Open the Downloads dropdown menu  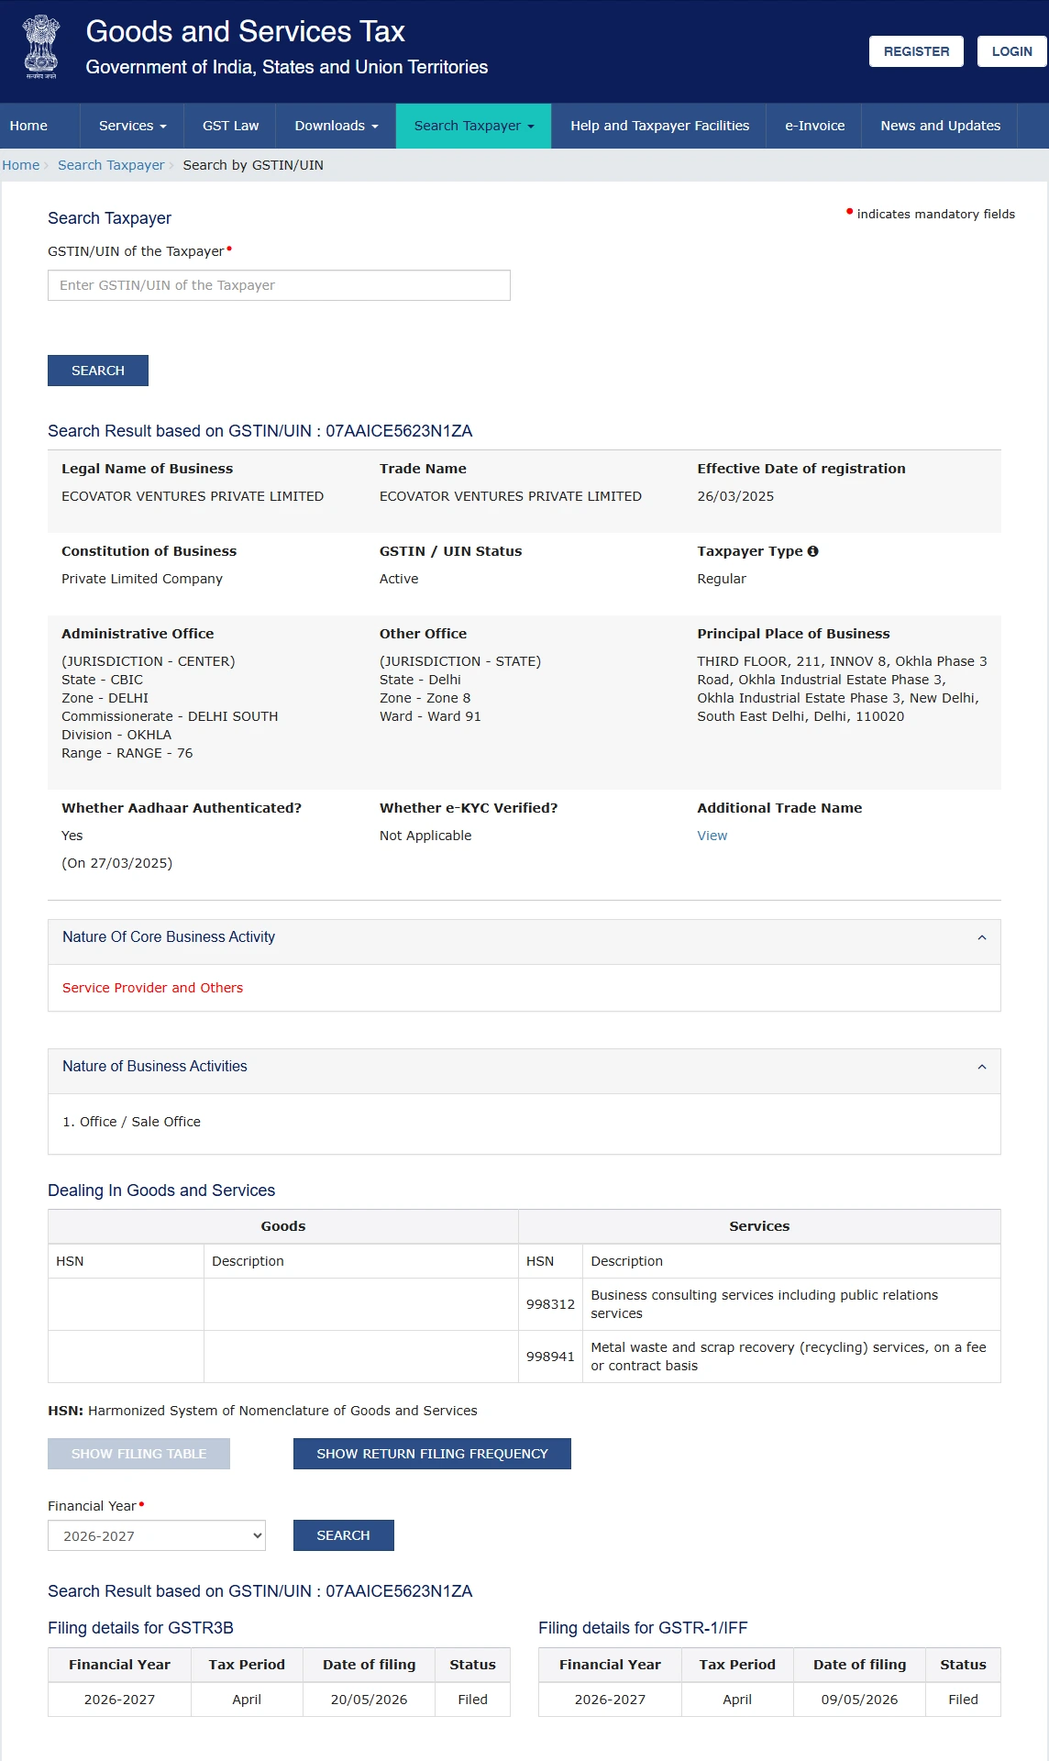[336, 126]
